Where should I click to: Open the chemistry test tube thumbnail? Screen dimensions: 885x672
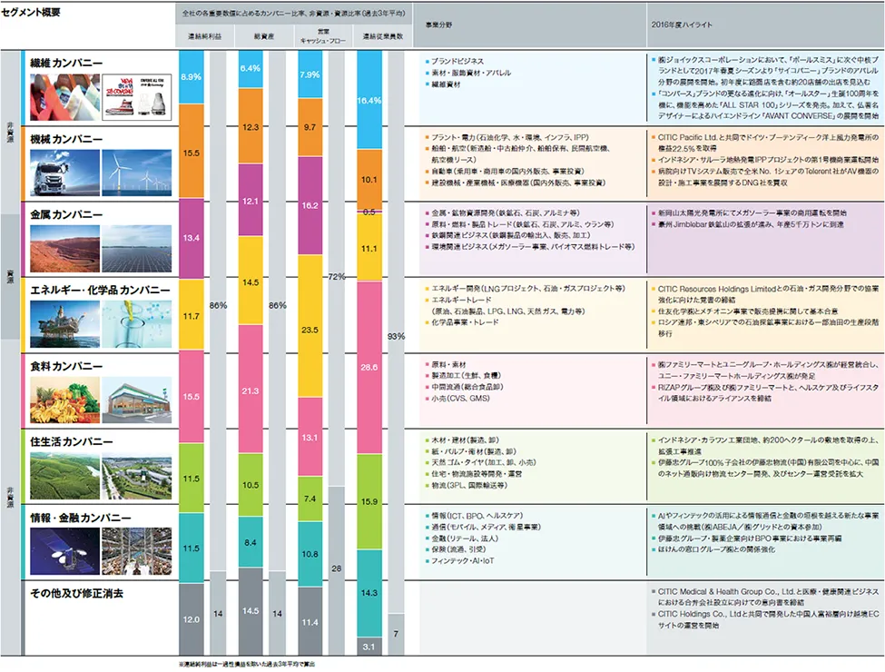coord(137,324)
